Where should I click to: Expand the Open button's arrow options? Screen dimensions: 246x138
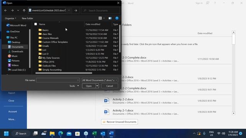point(97,86)
